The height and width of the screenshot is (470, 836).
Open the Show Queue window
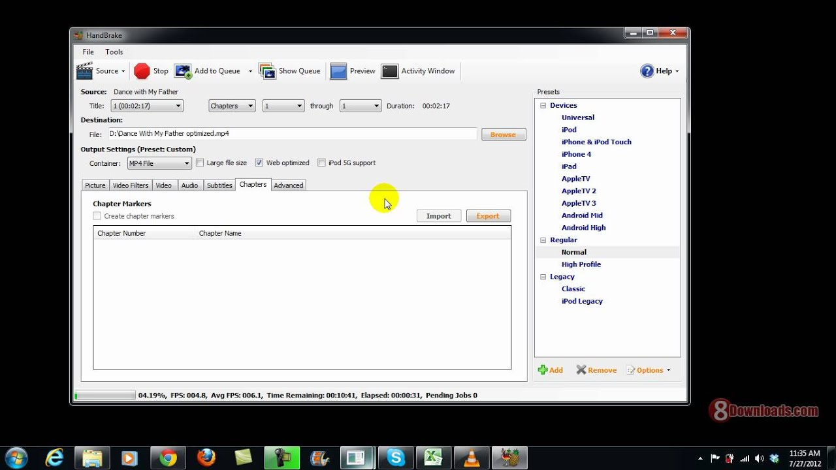(x=289, y=71)
